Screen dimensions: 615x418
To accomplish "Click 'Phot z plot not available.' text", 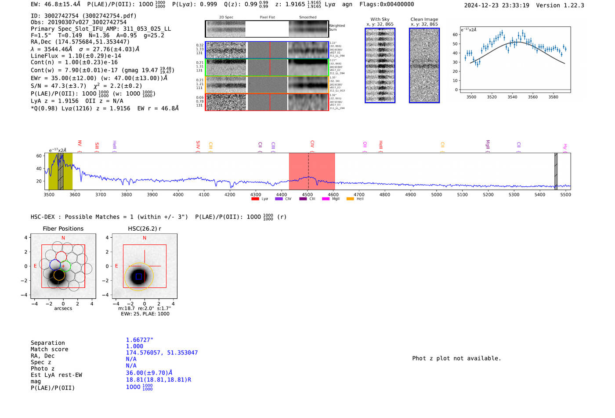I will (x=456, y=358).
